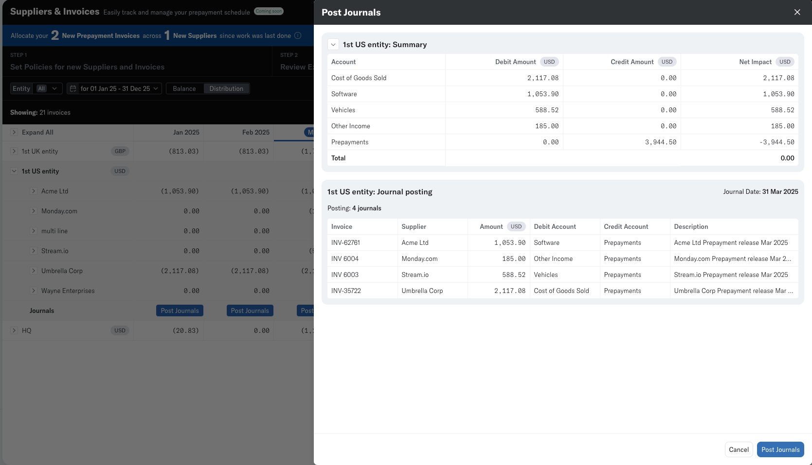Image resolution: width=812 pixels, height=465 pixels.
Task: Click the info icon in the allocation banner
Action: pyautogui.click(x=298, y=35)
